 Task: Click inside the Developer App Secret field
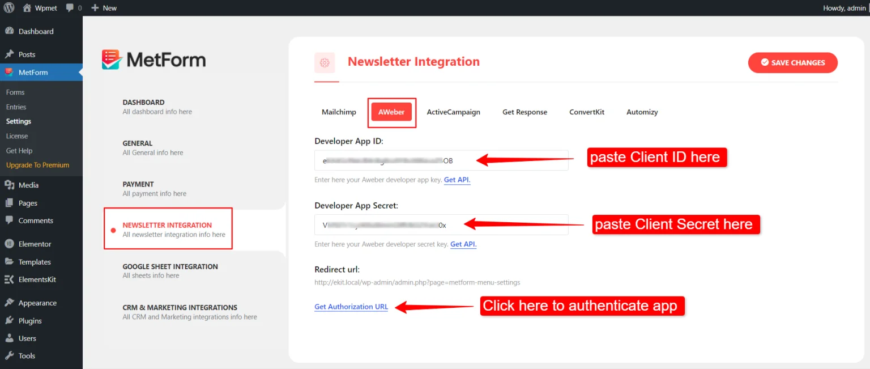pos(441,224)
